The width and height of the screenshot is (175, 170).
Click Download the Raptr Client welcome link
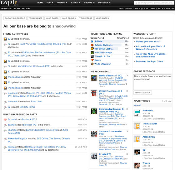click(x=149, y=61)
